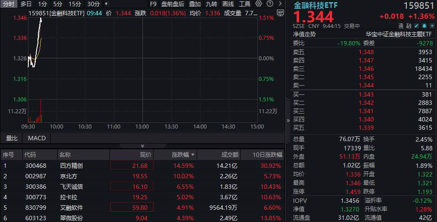Sort by 涨跌幅 column descending arrow
The width and height of the screenshot is (437, 222).
coord(193,155)
